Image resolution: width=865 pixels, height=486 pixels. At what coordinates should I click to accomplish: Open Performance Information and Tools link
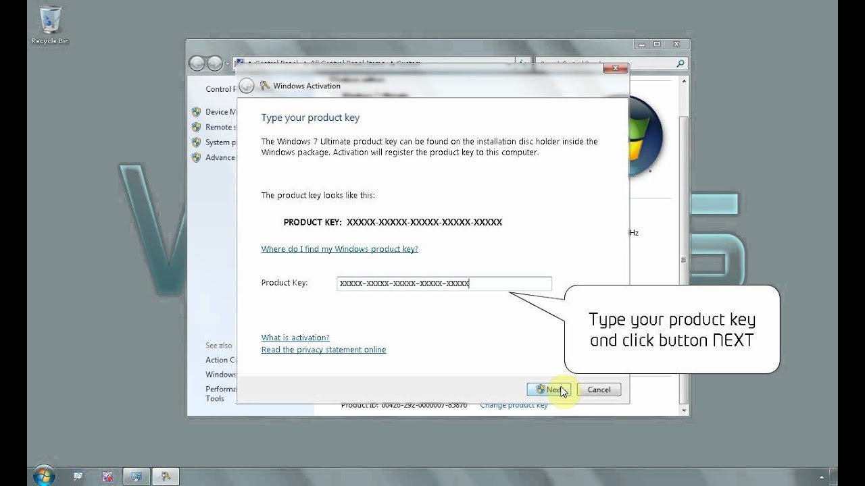221,394
